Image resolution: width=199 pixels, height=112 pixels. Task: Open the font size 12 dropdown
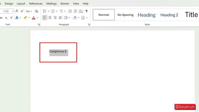tap(13, 11)
